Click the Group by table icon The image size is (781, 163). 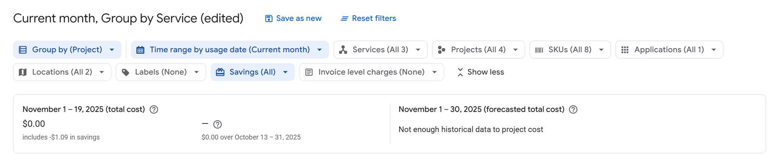pyautogui.click(x=23, y=50)
